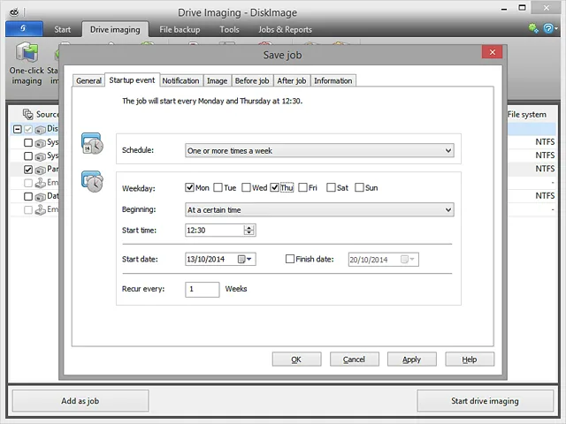The width and height of the screenshot is (566, 424).
Task: Enable the Finish date checkbox
Action: (x=290, y=259)
